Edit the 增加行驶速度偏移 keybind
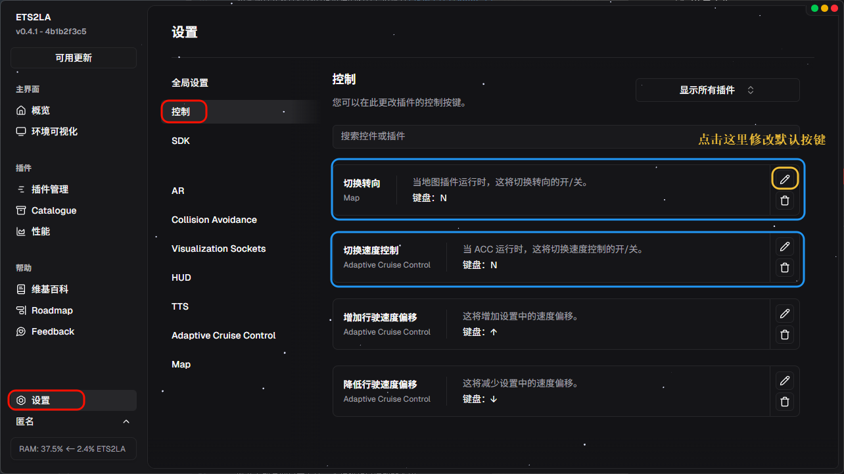Screen dimensions: 844x474 click(784, 314)
